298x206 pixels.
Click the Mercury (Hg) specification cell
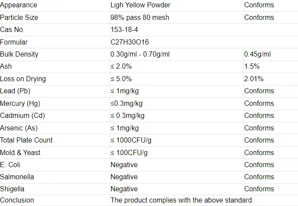coord(127,104)
